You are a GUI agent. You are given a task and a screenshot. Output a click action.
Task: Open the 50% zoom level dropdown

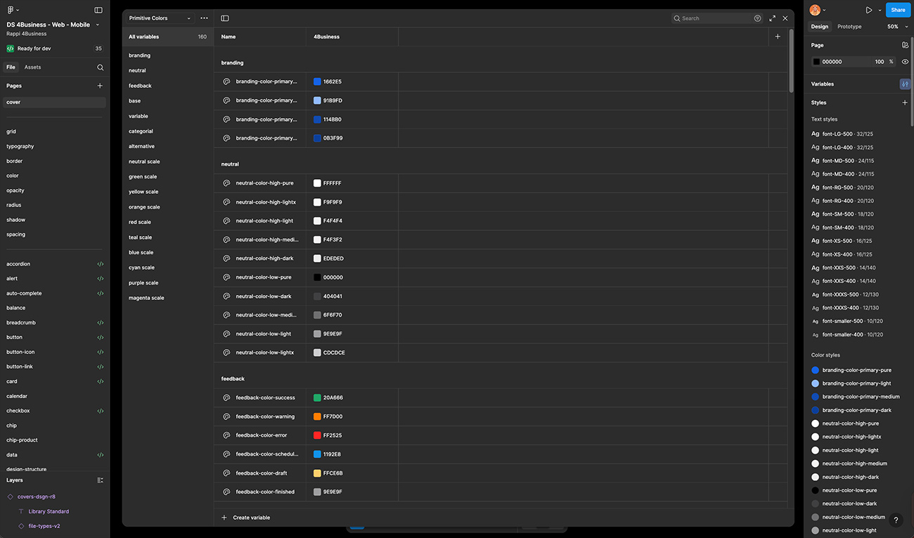coord(896,27)
